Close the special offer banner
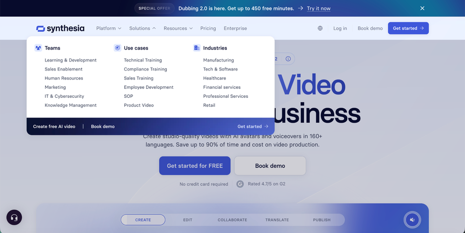This screenshot has width=465, height=233. click(423, 8)
